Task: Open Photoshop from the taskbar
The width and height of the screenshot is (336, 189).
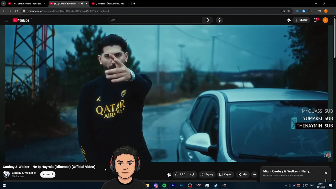Action: [181, 186]
